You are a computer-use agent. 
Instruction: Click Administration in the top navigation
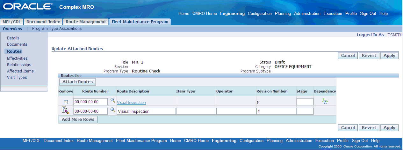pos(307,14)
